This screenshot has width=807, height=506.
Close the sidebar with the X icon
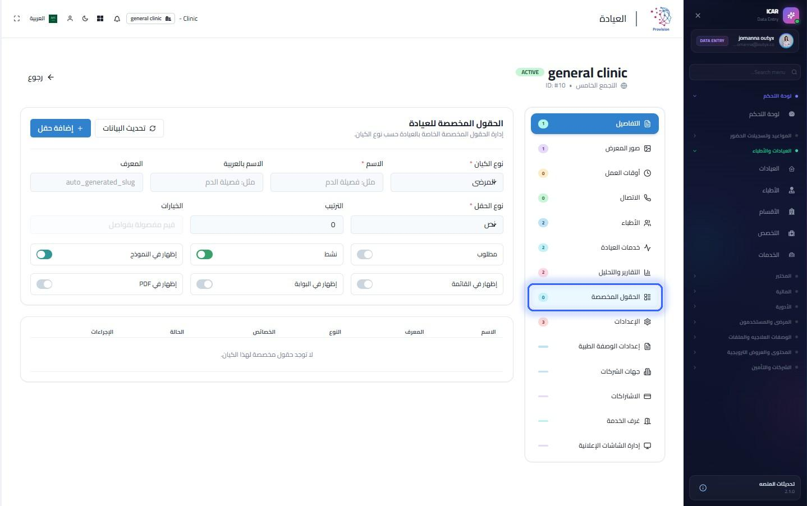click(x=698, y=16)
